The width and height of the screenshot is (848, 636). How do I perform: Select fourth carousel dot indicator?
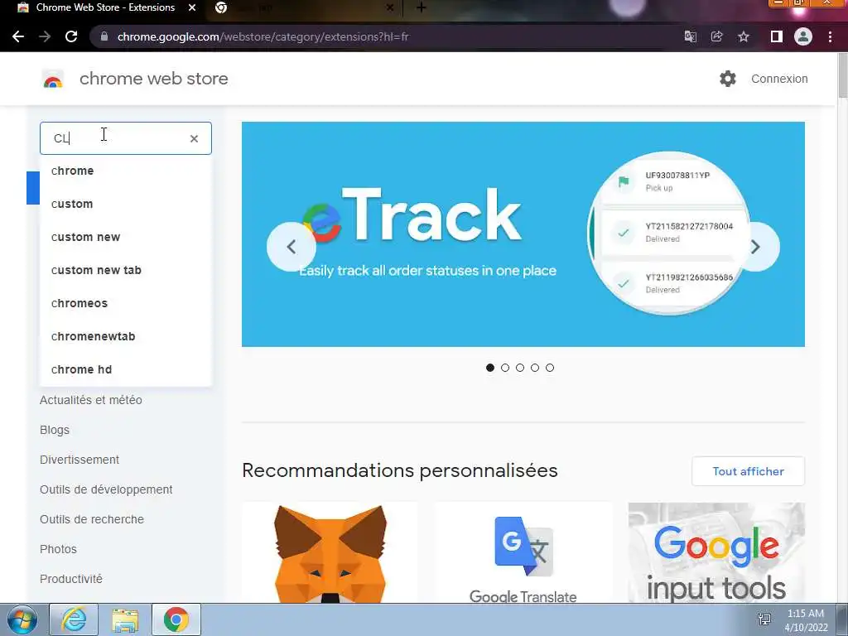click(535, 368)
